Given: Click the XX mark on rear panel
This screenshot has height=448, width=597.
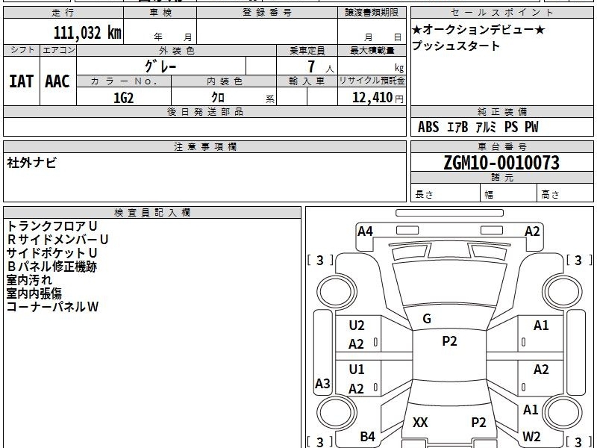Looking at the screenshot, I should pyautogui.click(x=420, y=422).
